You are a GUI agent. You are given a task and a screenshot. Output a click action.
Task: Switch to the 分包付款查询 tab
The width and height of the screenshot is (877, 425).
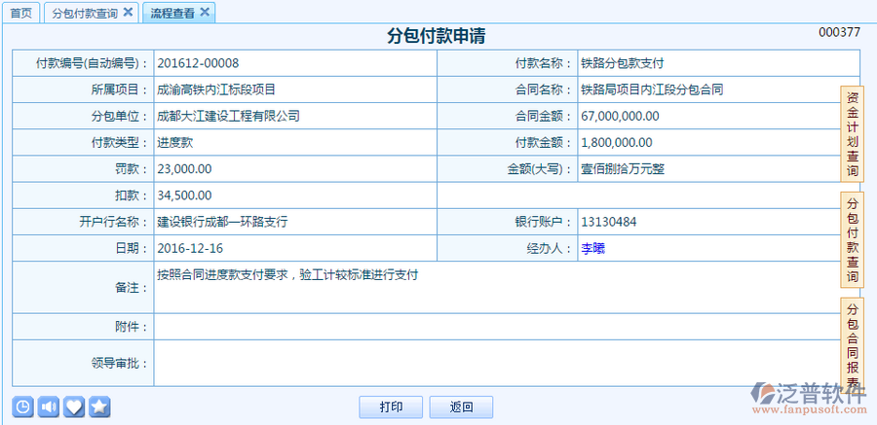[x=85, y=14]
